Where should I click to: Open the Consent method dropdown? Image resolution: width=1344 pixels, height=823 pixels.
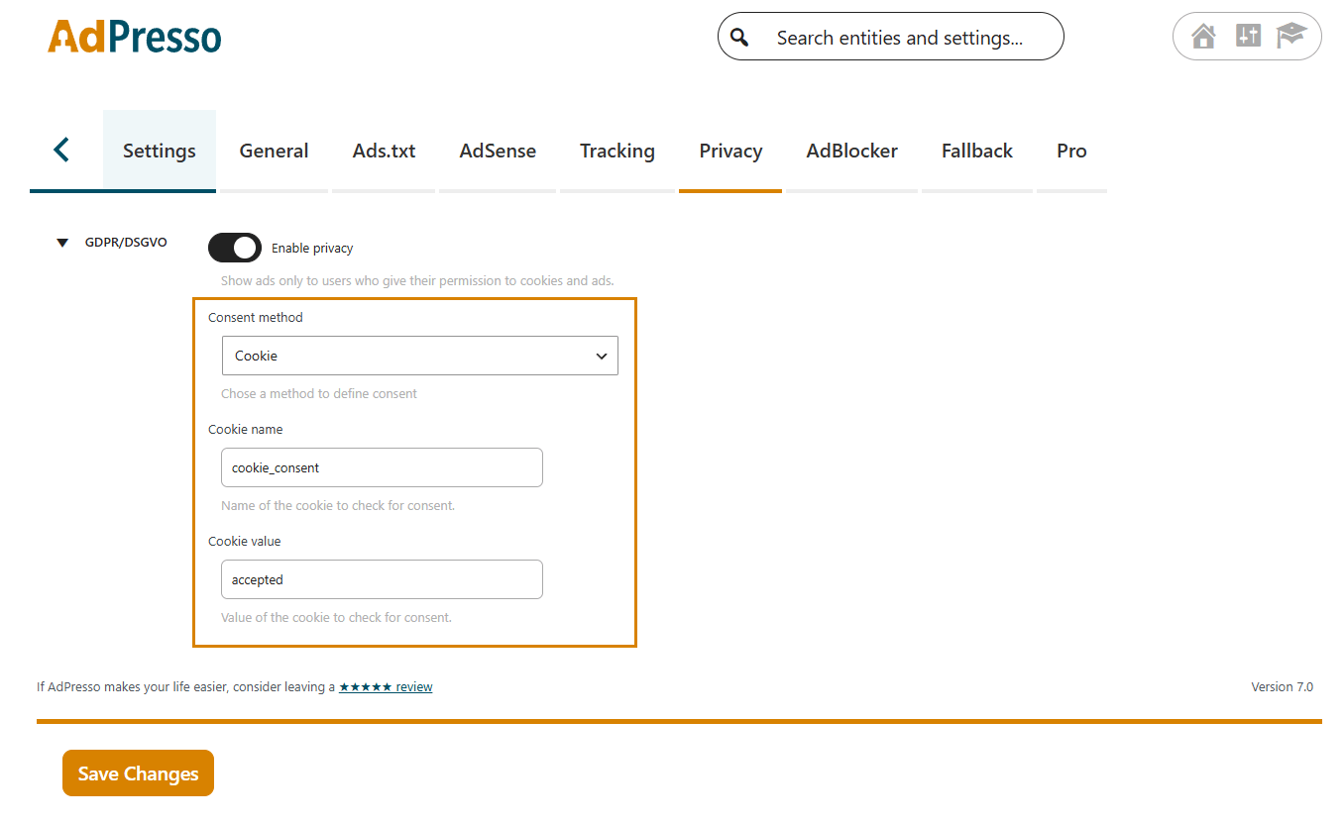(x=420, y=356)
